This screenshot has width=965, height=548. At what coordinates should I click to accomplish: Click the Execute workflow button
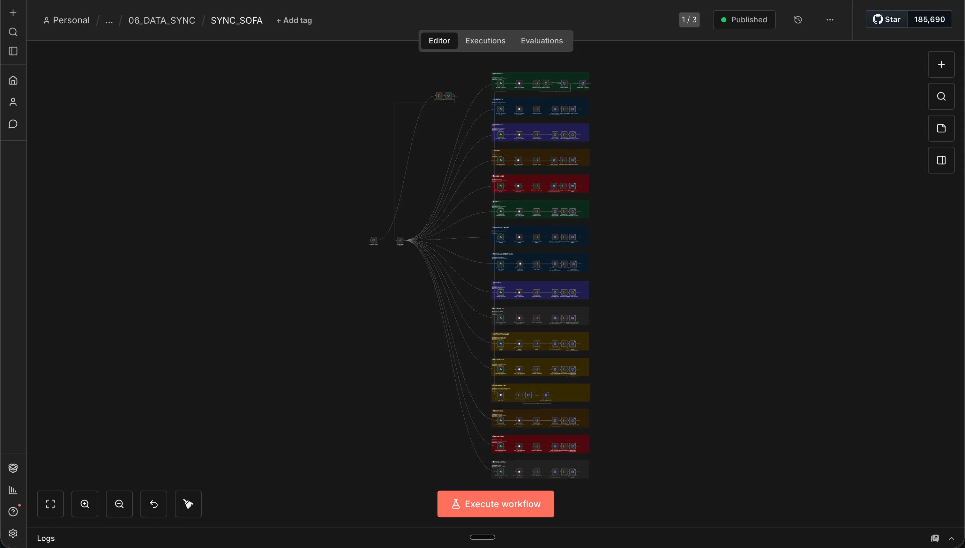pyautogui.click(x=496, y=504)
